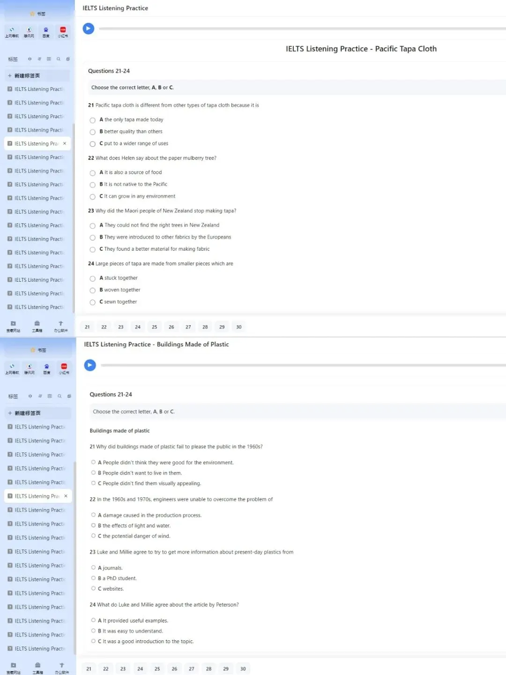Select 'C the potential danger of wind'
This screenshot has height=675, width=506.
click(x=93, y=535)
